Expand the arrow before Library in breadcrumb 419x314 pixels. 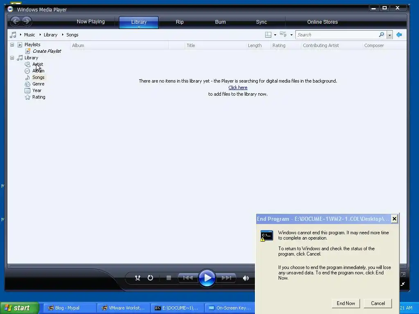[40, 35]
